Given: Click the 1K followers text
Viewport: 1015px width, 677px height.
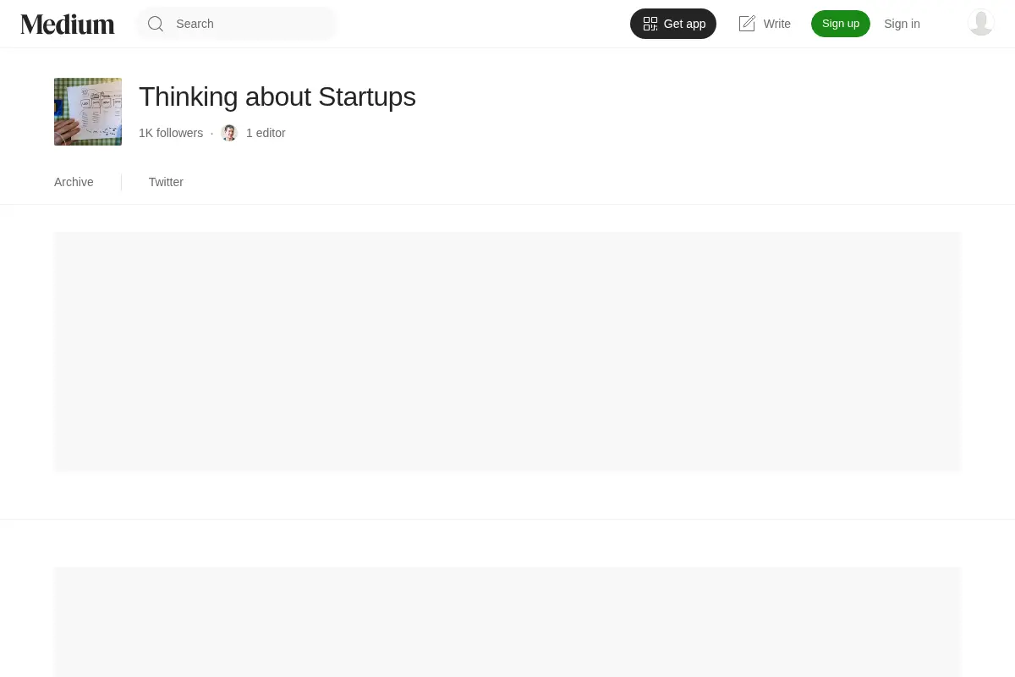Looking at the screenshot, I should (171, 133).
